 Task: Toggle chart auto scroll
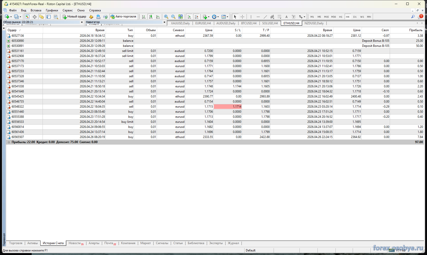189,17
